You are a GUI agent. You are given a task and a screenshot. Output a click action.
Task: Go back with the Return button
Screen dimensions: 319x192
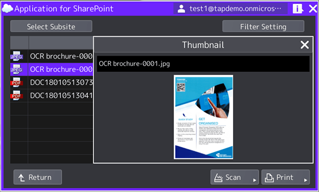point(38,177)
